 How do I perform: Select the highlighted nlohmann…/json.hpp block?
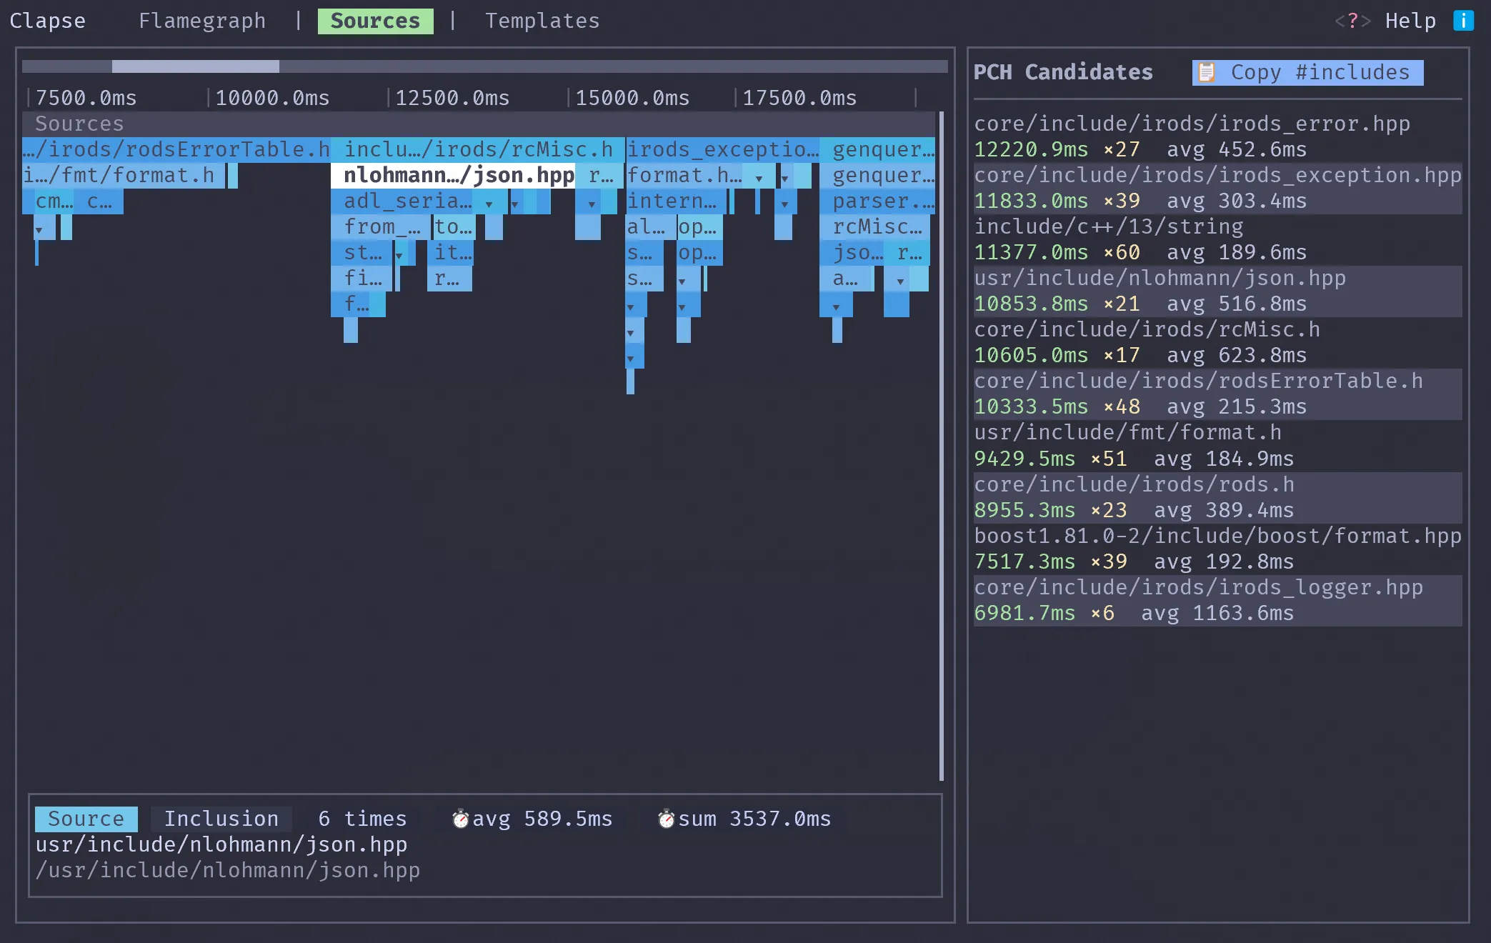[453, 175]
